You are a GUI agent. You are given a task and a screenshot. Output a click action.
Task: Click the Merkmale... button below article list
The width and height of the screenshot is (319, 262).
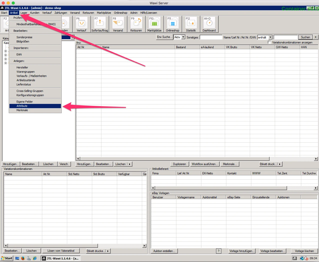[230, 164]
